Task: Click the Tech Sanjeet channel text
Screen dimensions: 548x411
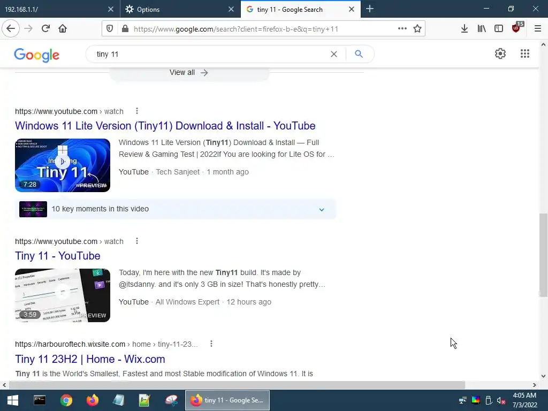Action: [x=178, y=172]
